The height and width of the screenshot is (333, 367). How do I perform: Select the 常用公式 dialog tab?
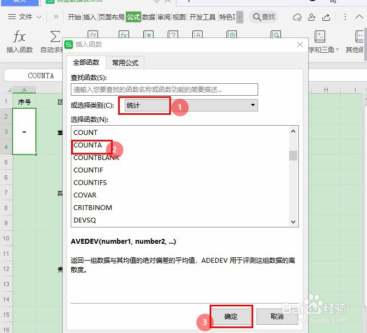click(125, 63)
